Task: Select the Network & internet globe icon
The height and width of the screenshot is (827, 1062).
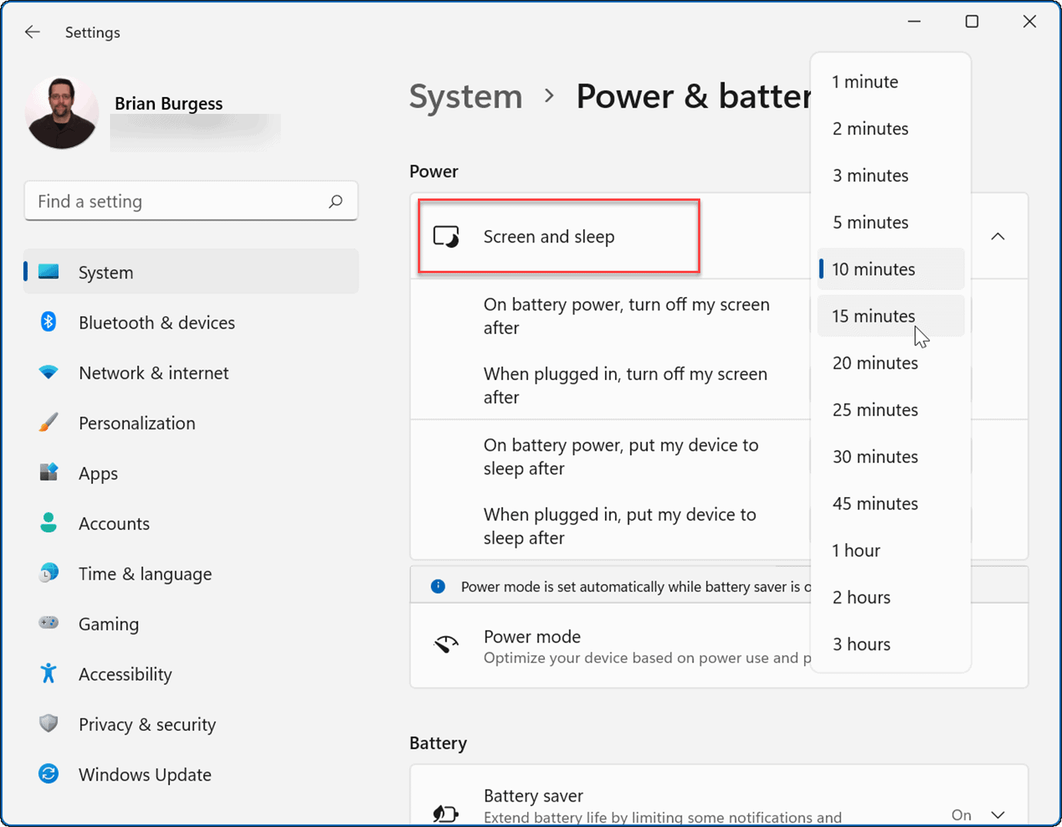Action: pos(48,372)
